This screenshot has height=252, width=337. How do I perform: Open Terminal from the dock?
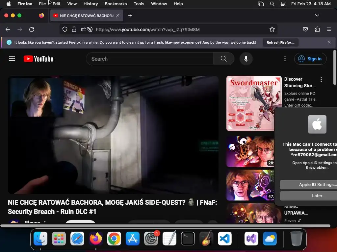point(188,239)
